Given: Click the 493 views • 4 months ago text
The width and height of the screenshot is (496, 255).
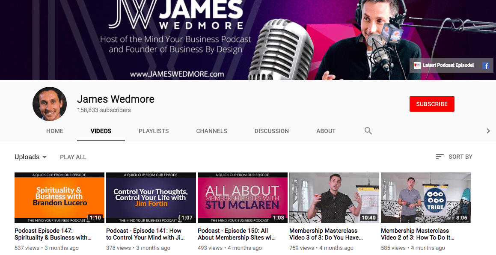Looking at the screenshot, I should [x=230, y=248].
